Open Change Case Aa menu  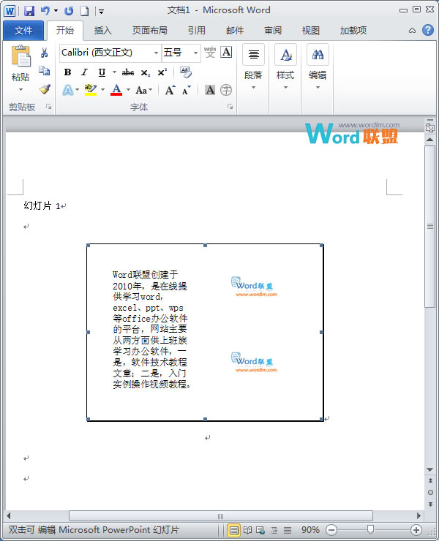[143, 91]
